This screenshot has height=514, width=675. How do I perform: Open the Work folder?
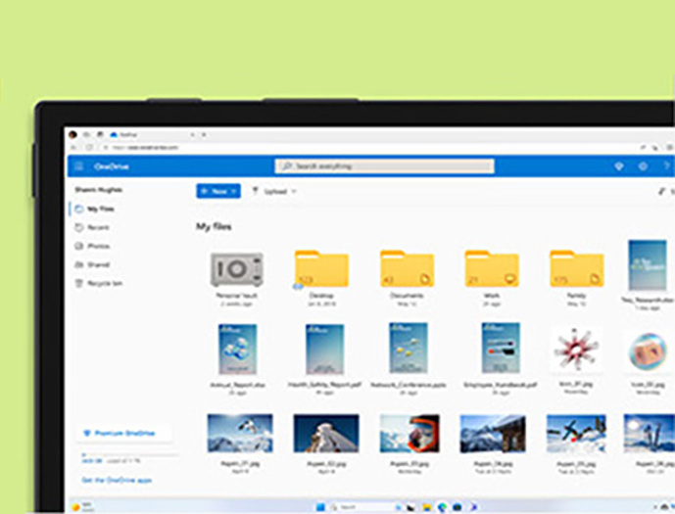pyautogui.click(x=492, y=269)
